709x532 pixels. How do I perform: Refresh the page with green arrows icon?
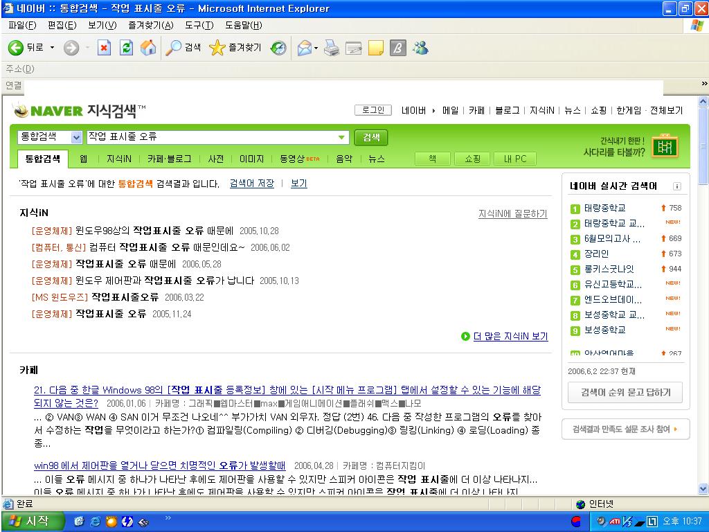126,48
